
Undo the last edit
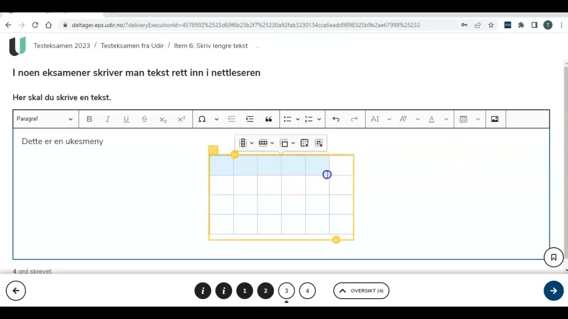[x=336, y=119]
